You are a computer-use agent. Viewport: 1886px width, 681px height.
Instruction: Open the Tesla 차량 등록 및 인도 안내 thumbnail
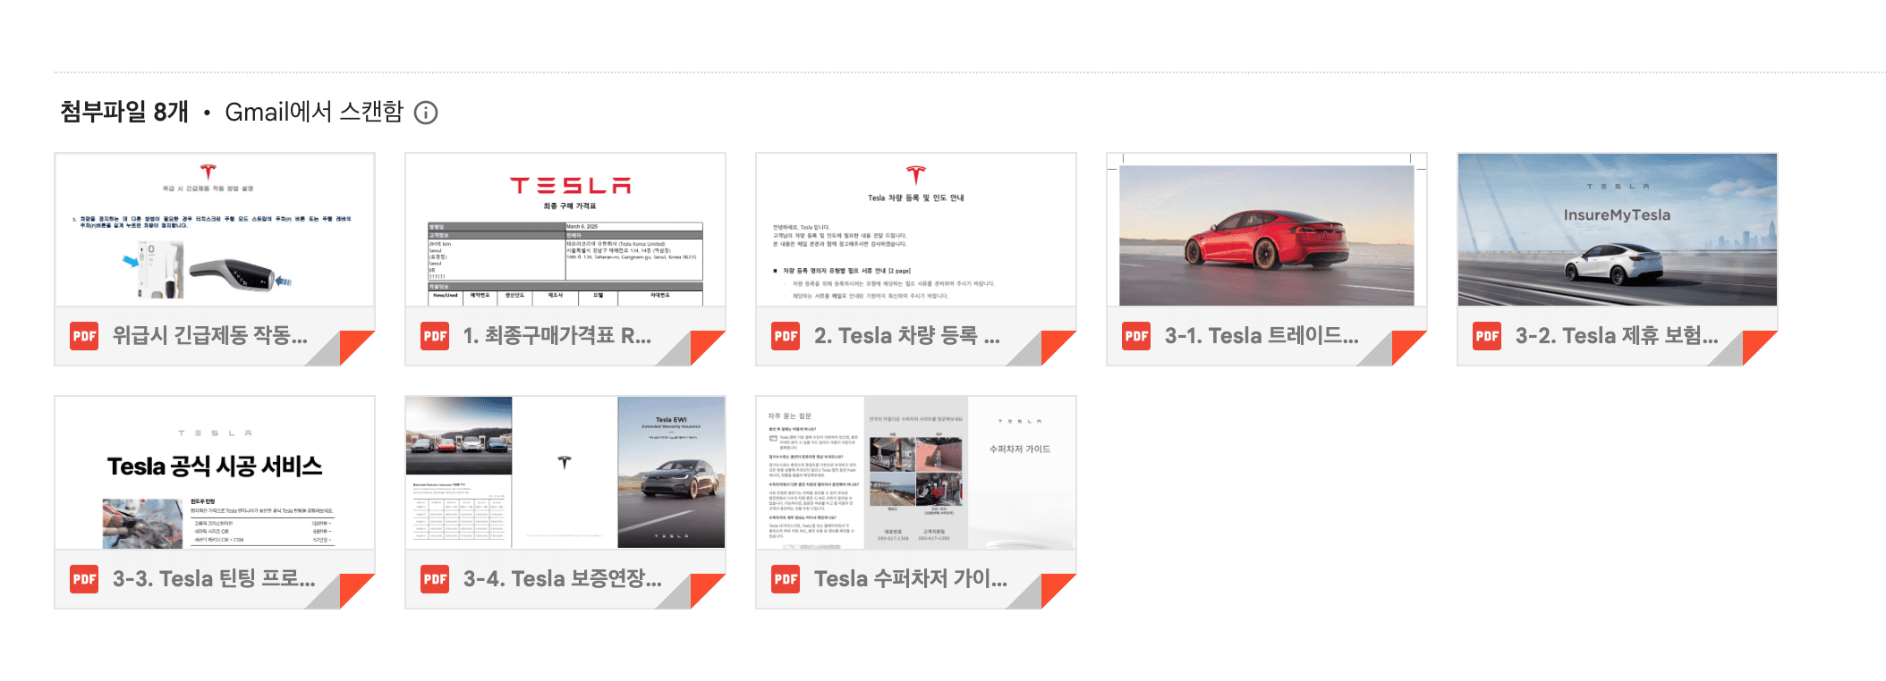[x=916, y=230]
